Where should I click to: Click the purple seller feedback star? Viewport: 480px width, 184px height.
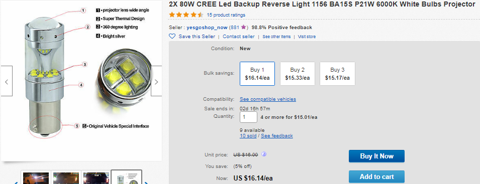(x=243, y=27)
